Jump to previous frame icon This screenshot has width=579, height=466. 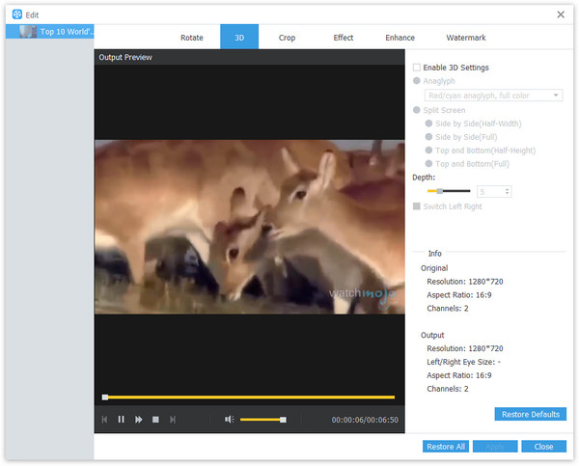click(x=104, y=420)
